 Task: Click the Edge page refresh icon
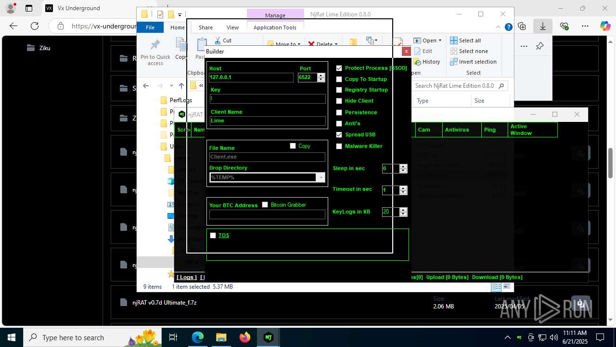(35, 26)
